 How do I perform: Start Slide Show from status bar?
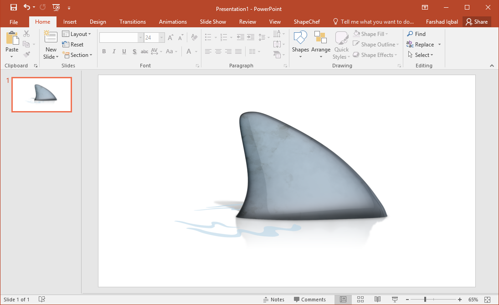pyautogui.click(x=395, y=299)
